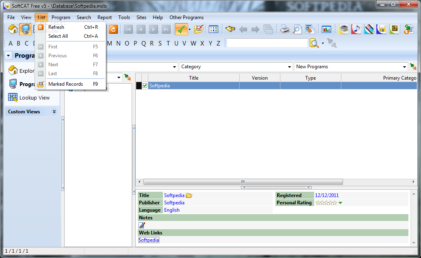Choose Select All from List menu
The image size is (421, 258).
(71, 36)
